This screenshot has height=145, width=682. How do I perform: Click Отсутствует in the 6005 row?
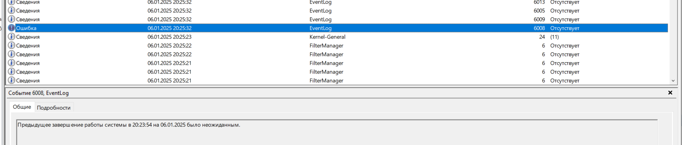[x=565, y=11]
